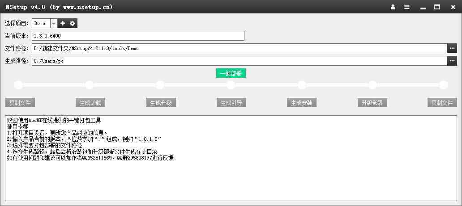462x206 pixels.
Task: Open project settings gear icon
Action: coord(73,23)
